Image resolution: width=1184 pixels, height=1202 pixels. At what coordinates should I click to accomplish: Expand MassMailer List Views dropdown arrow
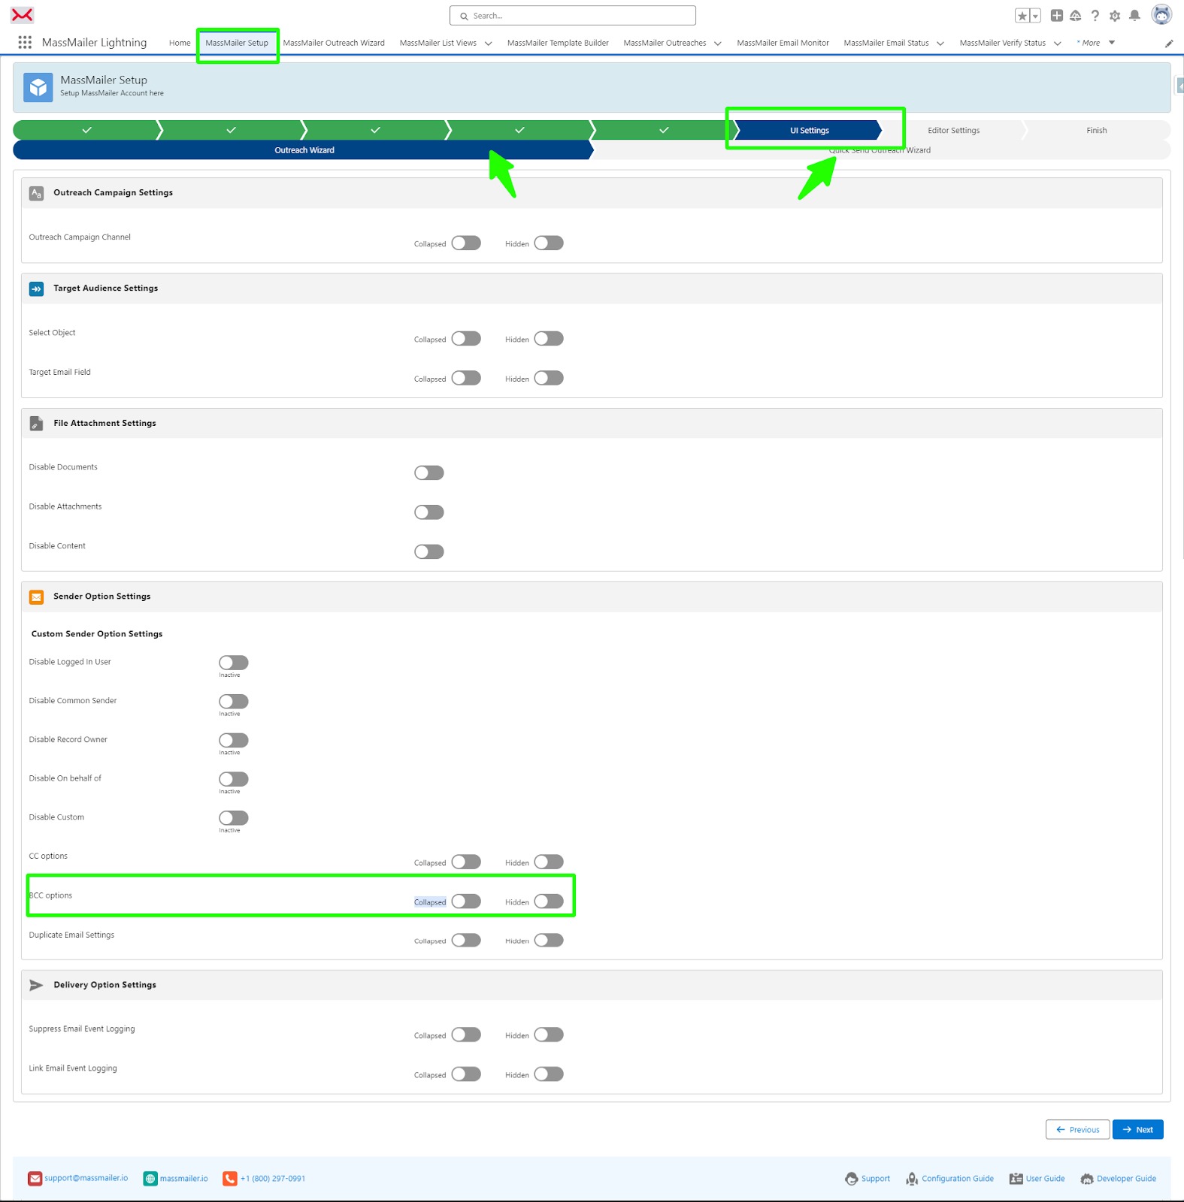tap(489, 44)
